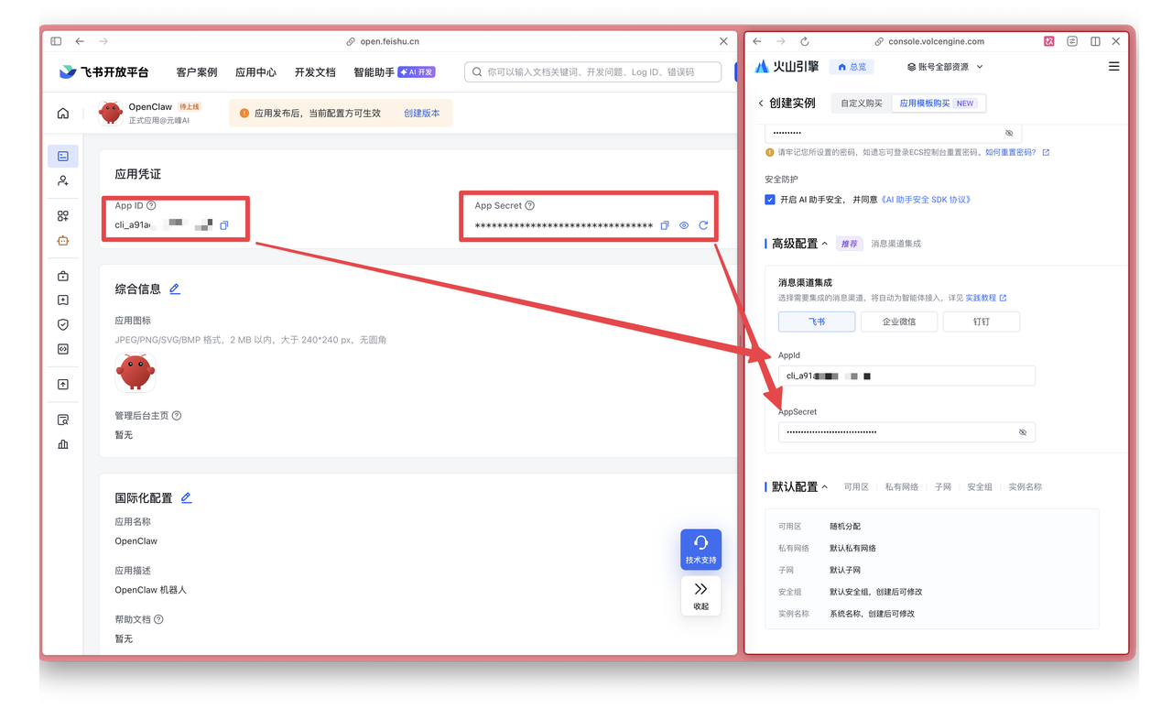The width and height of the screenshot is (1172, 709).
Task: Open the bar chart icon in Feishu sidebar
Action: coord(63,444)
